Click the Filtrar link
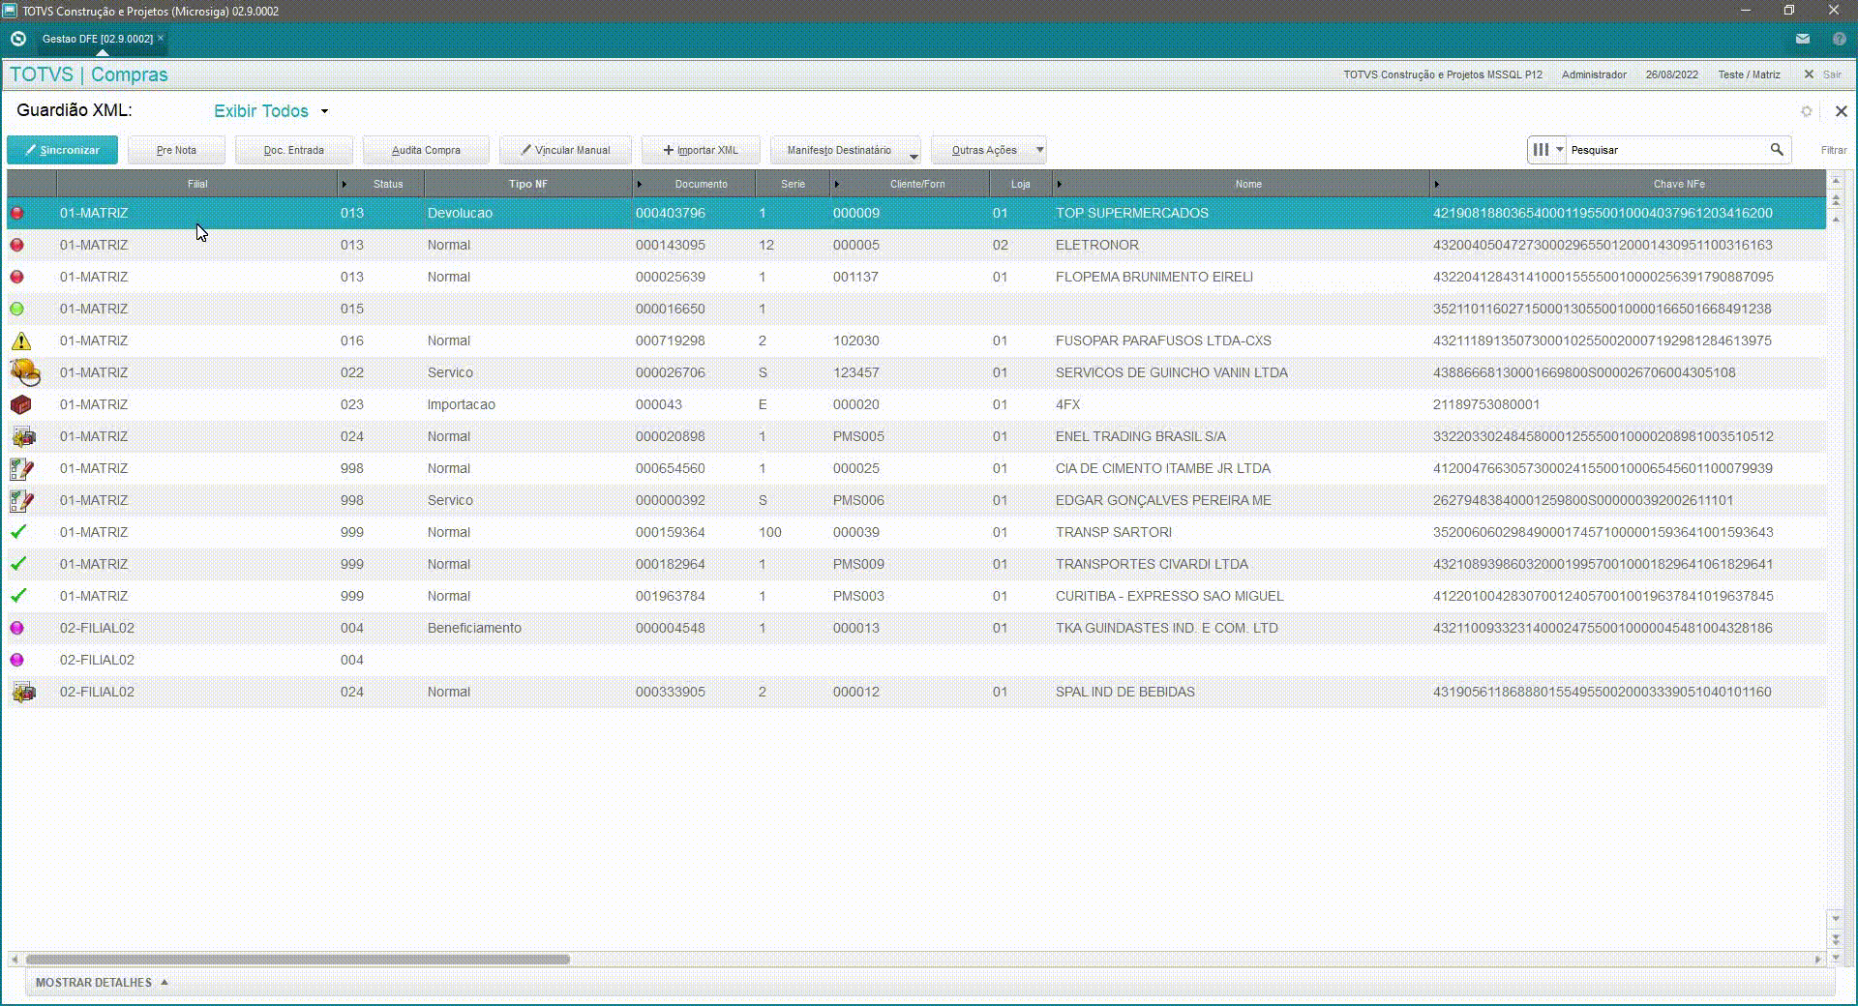The image size is (1858, 1006). [x=1833, y=150]
